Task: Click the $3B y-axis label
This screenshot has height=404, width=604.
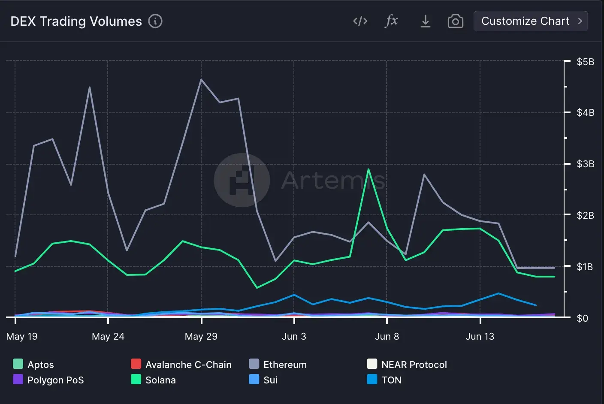Action: 585,164
